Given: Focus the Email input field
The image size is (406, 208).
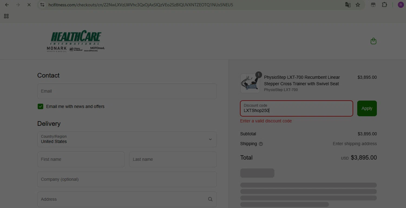Looking at the screenshot, I should point(127,91).
